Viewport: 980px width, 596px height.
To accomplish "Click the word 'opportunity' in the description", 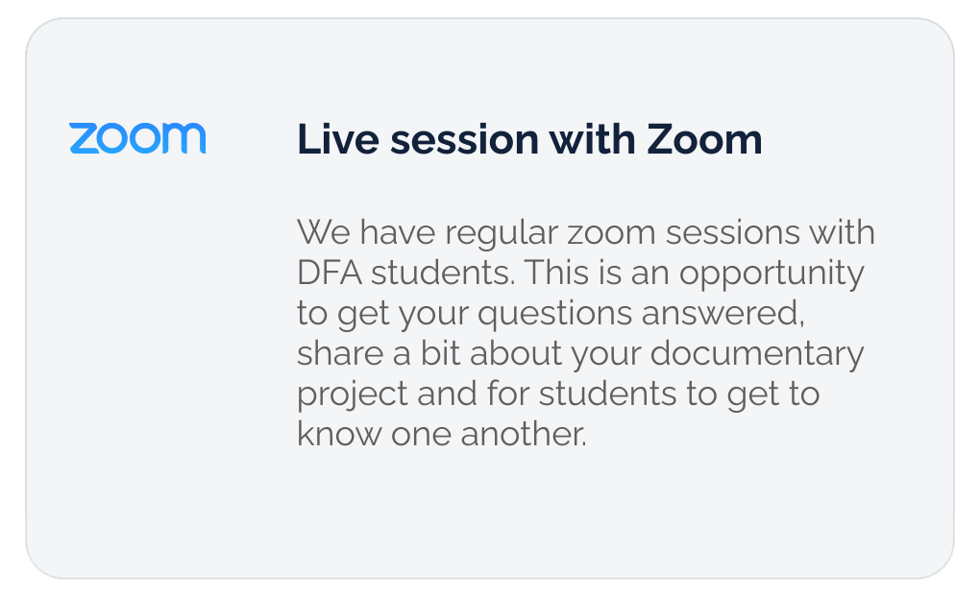I will [x=772, y=274].
